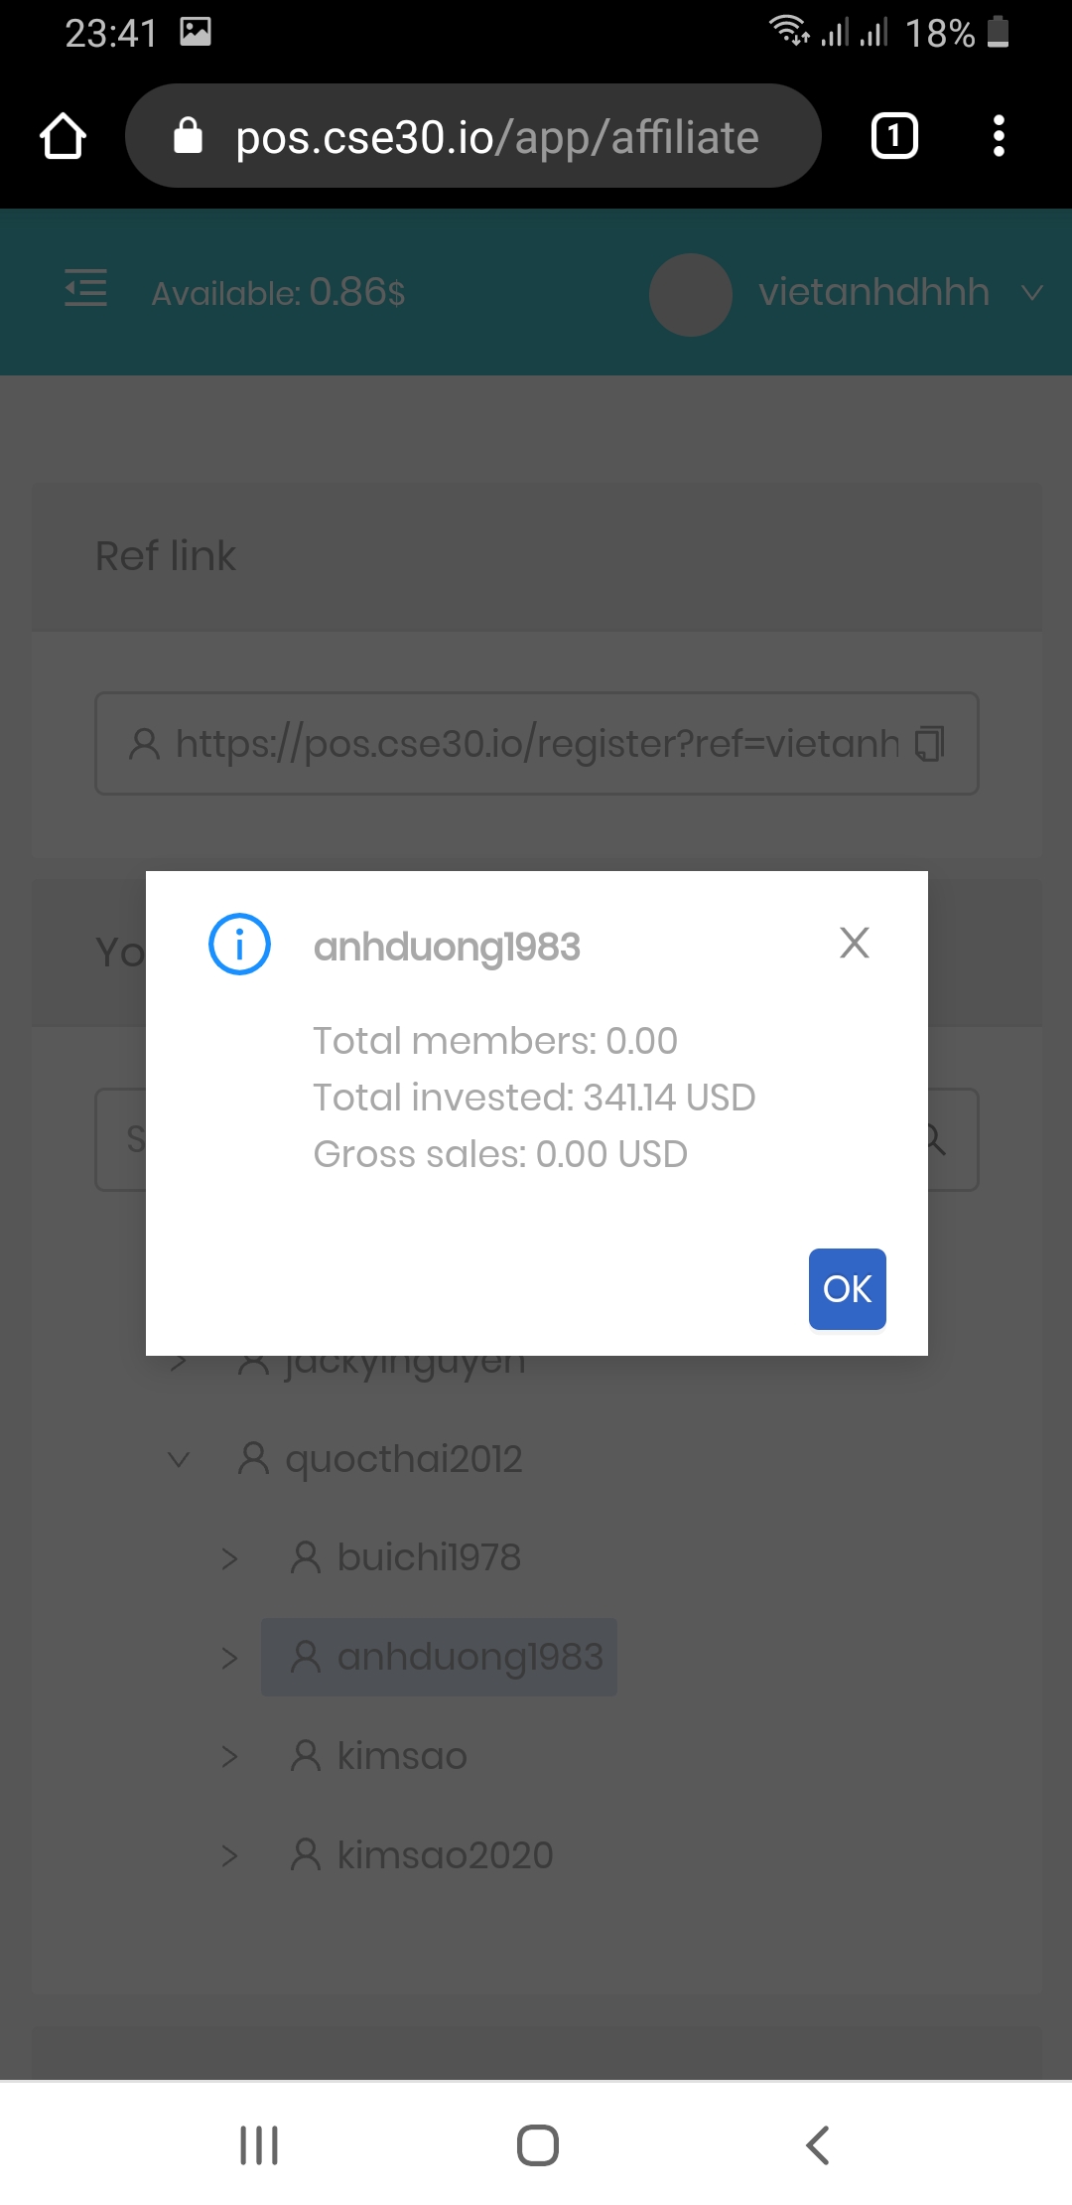The width and height of the screenshot is (1072, 2205).
Task: Click the copy ref link icon
Action: click(x=929, y=743)
